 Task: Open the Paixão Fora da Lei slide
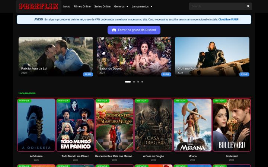(x=56, y=56)
